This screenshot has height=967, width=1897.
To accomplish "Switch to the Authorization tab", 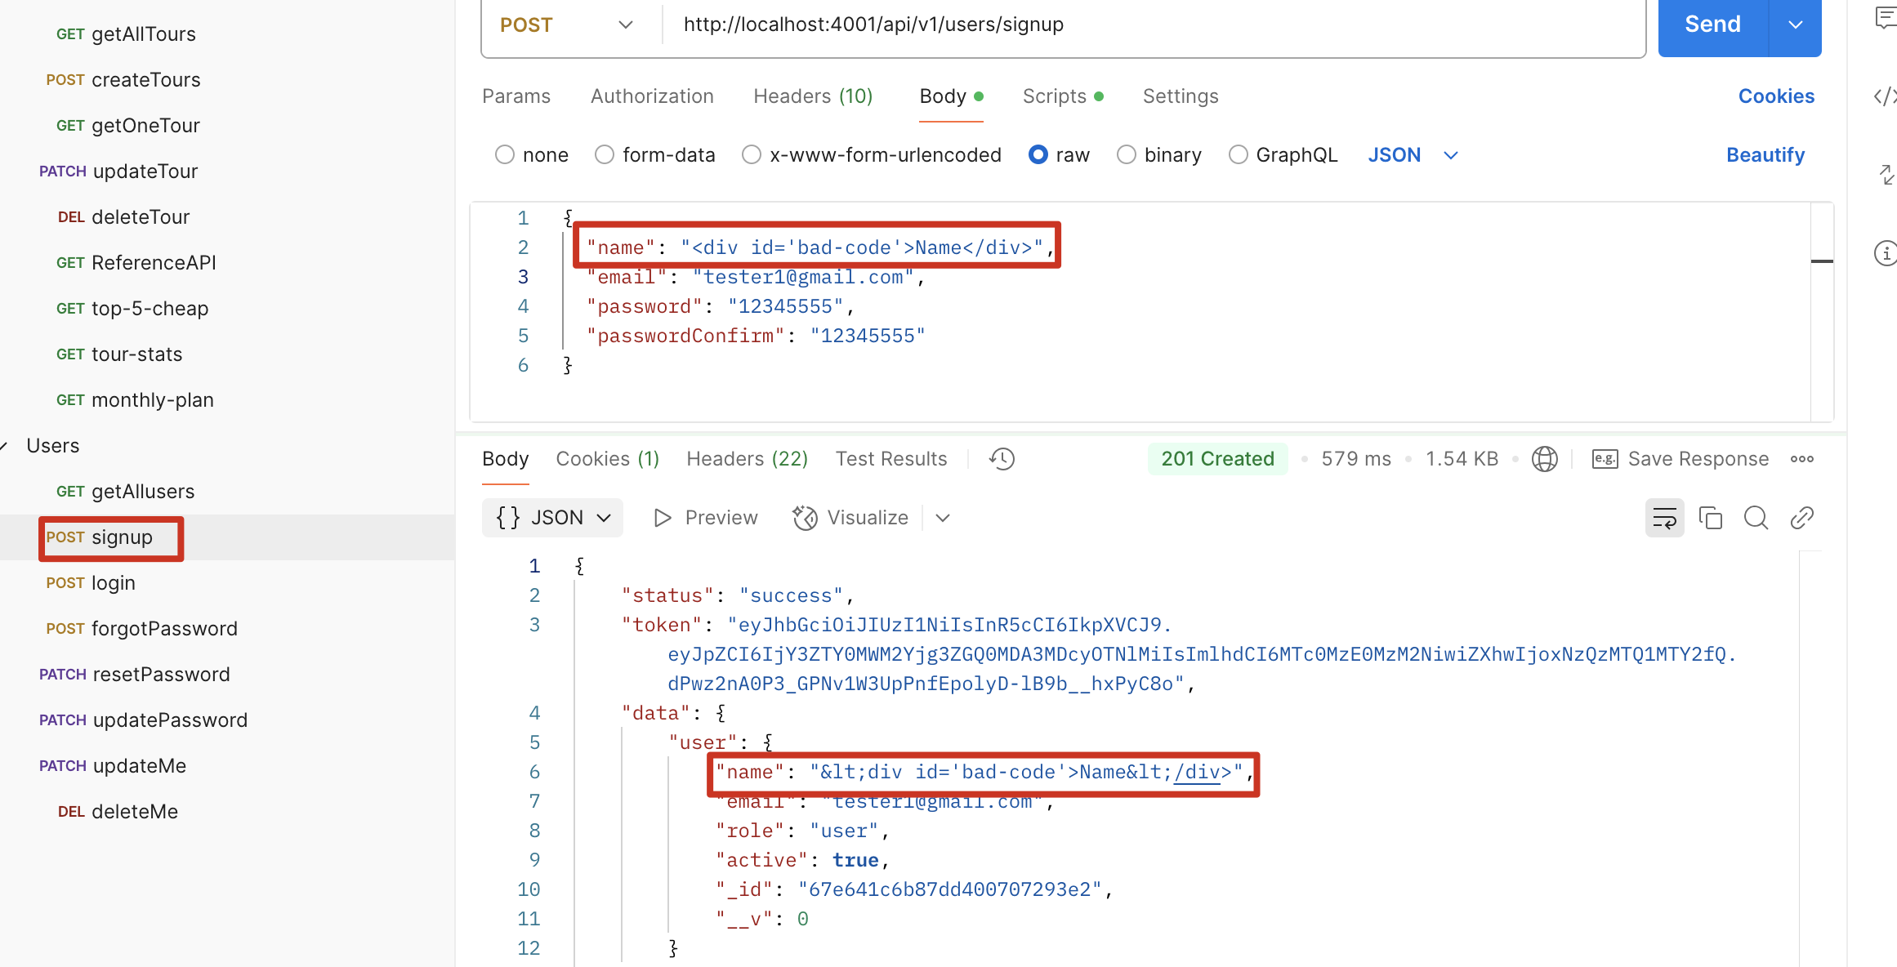I will 652,96.
